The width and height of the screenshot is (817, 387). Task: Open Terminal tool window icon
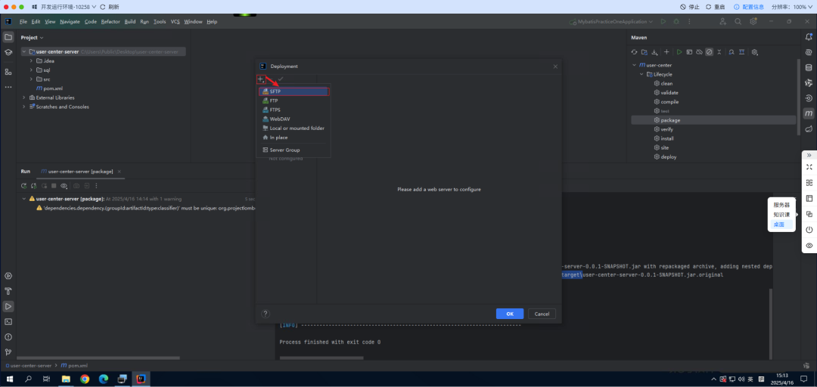click(x=8, y=321)
